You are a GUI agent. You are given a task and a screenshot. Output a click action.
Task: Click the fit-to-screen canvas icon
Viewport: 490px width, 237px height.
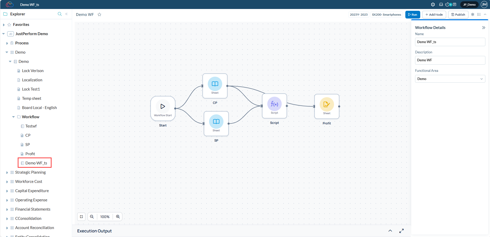coord(81,217)
